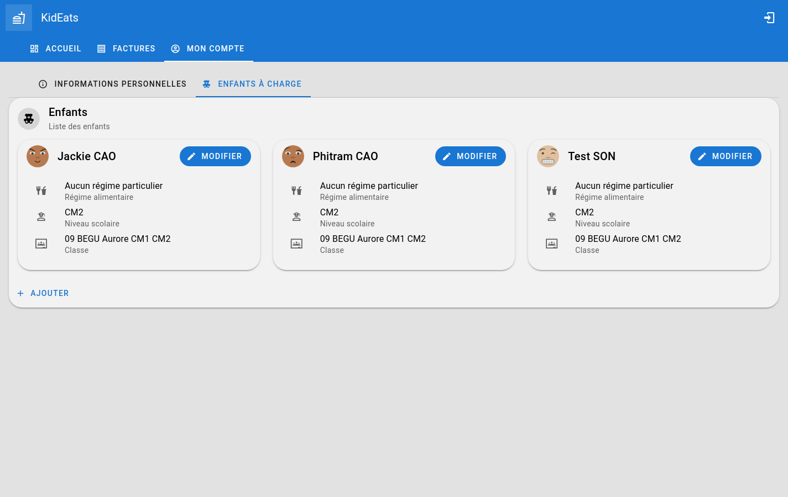Screen dimensions: 788x497
Task: Click '09 BEGU Aurore CM1 CM2' in Jackie CAO card
Action: [118, 239]
